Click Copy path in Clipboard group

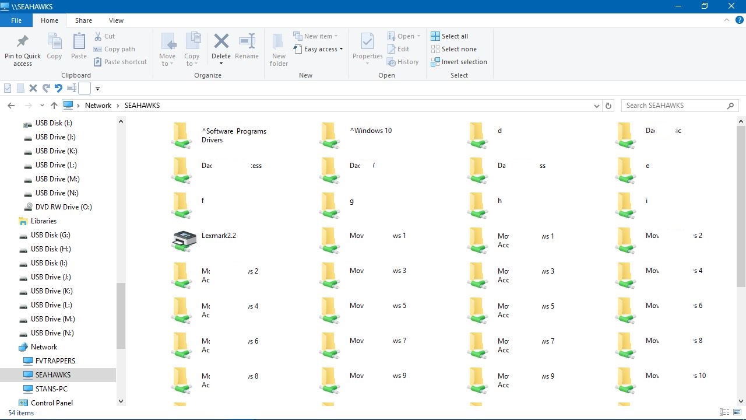pos(114,49)
